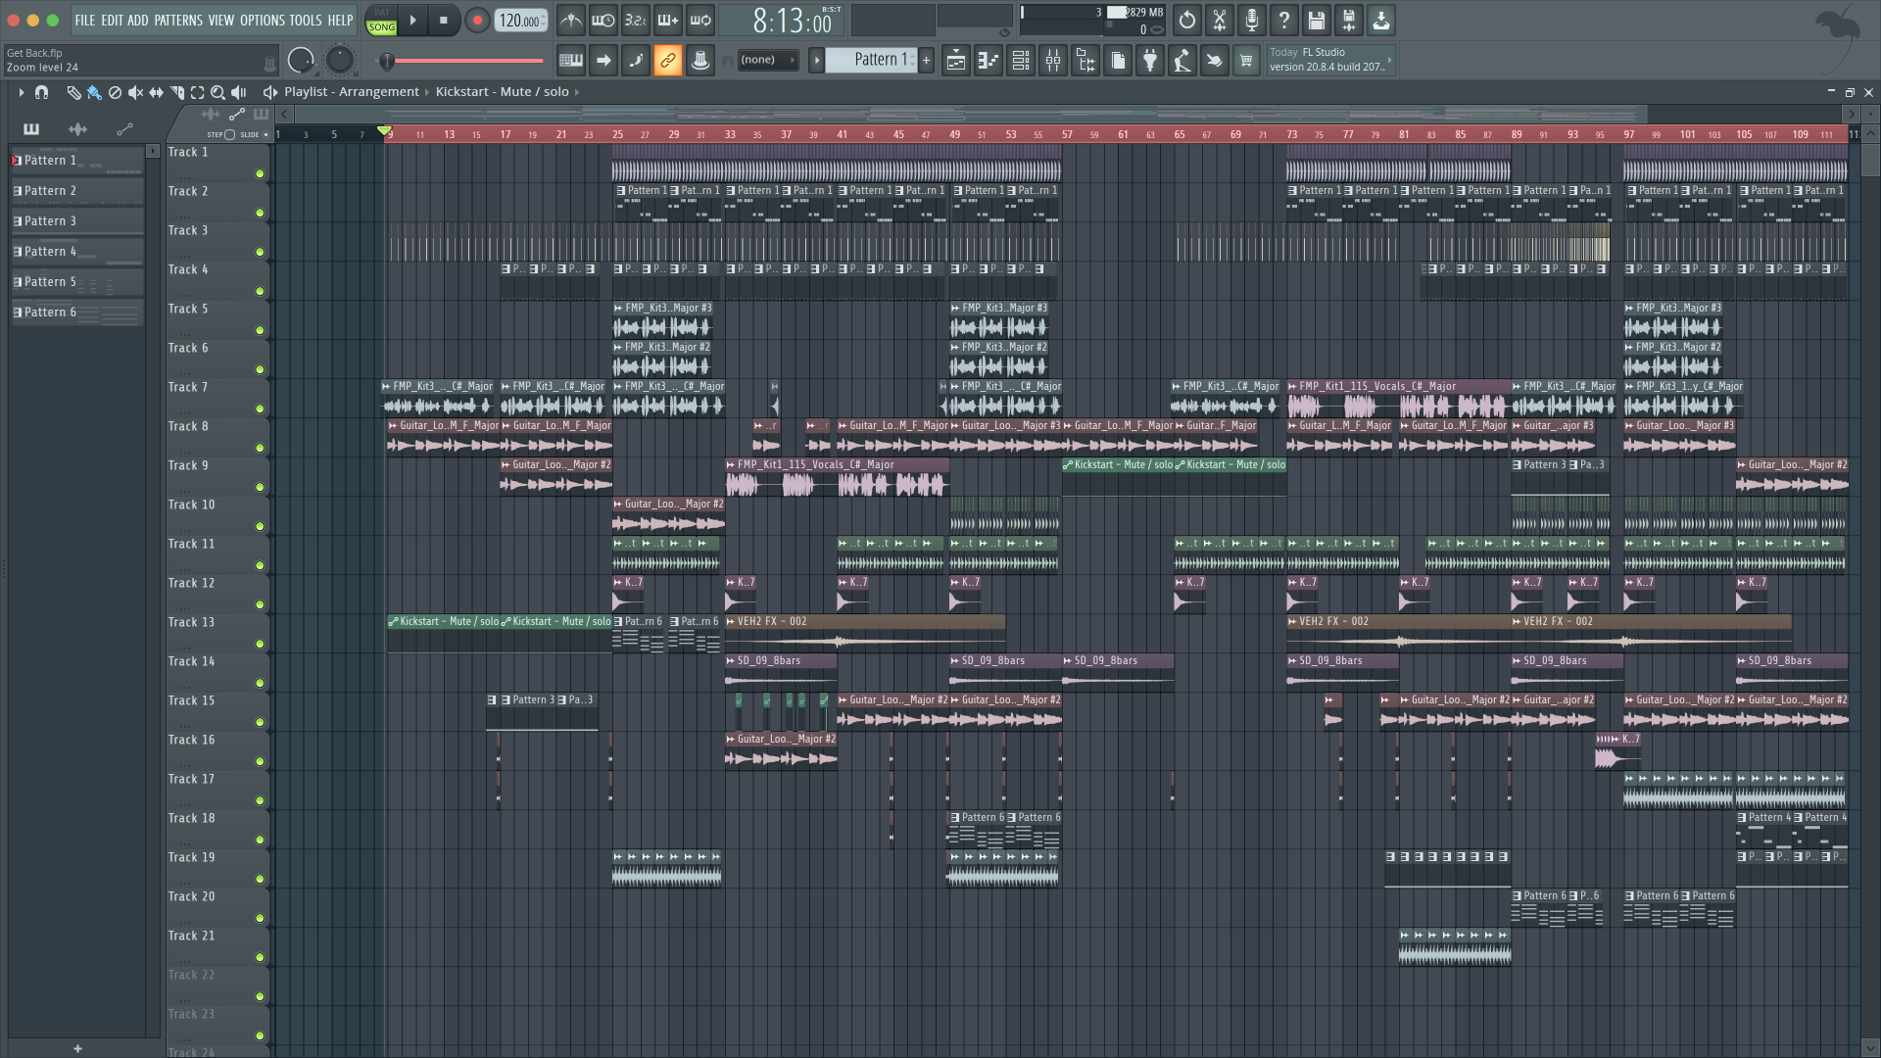Image resolution: width=1881 pixels, height=1058 pixels.
Task: Click the help question mark icon
Action: (x=1284, y=20)
